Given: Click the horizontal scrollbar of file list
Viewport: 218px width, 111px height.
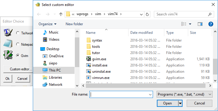Looking at the screenshot, I should tap(146, 86).
